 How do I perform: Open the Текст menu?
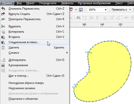(119, 3)
